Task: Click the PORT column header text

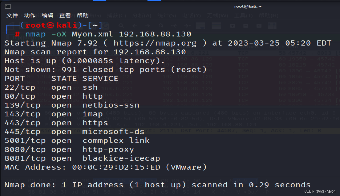Action: pyautogui.click(x=15, y=79)
